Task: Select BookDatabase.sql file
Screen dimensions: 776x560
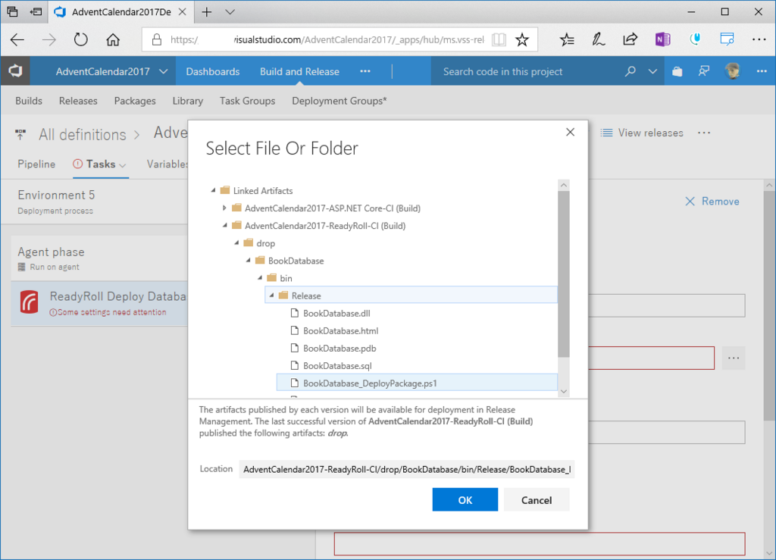Action: 337,365
